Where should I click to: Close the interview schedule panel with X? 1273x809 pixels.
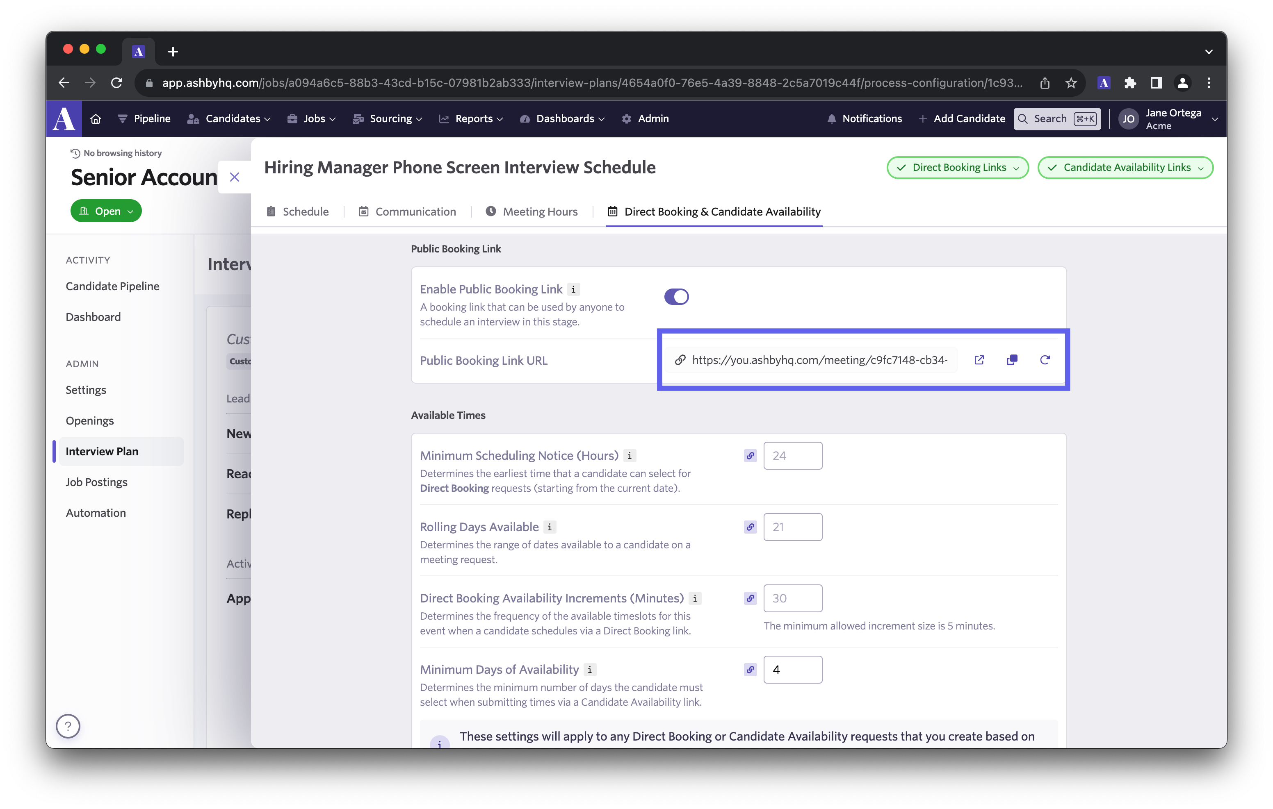pyautogui.click(x=235, y=177)
